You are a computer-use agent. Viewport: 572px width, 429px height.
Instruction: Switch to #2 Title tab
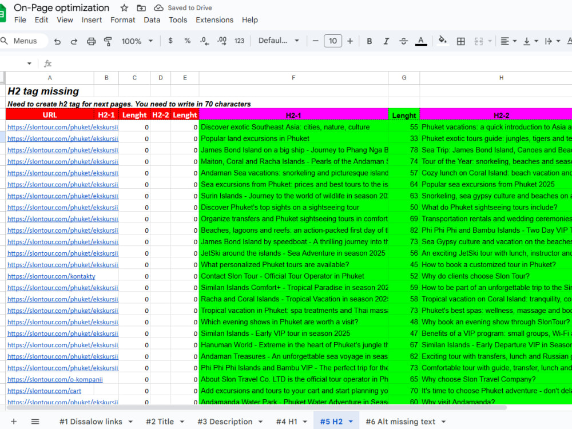pos(160,422)
